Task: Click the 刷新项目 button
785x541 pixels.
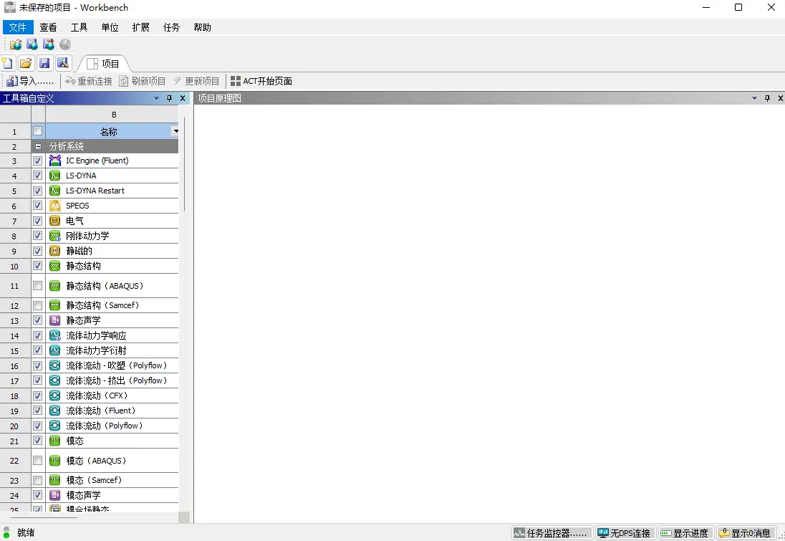Action: [143, 81]
